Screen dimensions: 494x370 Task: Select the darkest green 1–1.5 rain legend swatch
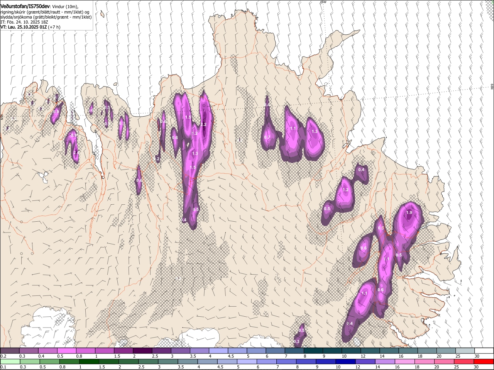click(x=88, y=362)
